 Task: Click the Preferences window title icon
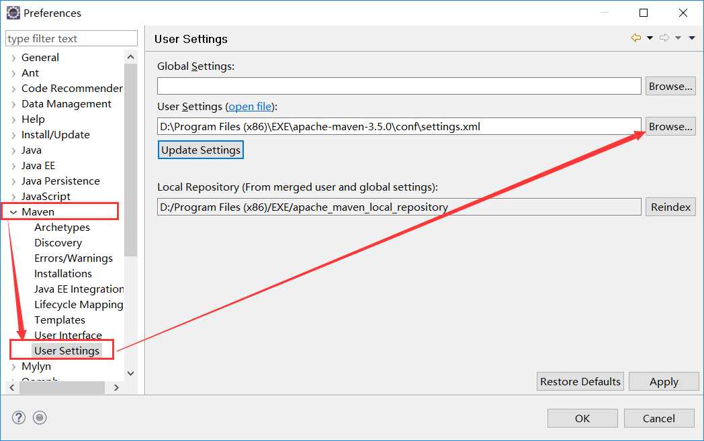click(13, 13)
